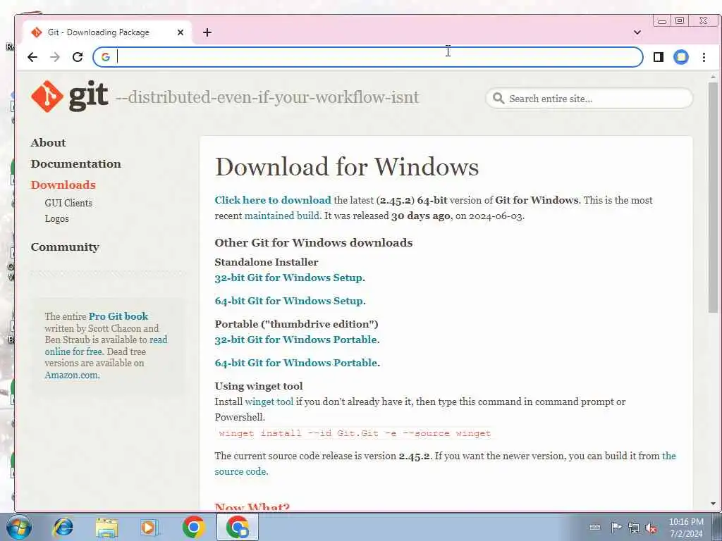
Task: Open the About section
Action: pos(49,142)
